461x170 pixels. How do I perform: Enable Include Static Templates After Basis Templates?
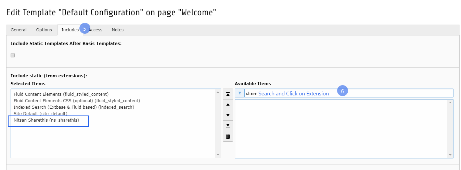click(13, 55)
